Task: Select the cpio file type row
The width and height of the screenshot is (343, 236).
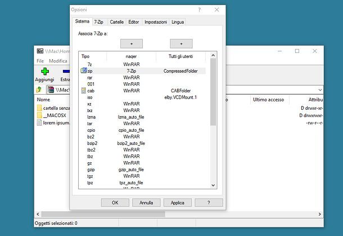Action: click(142, 130)
